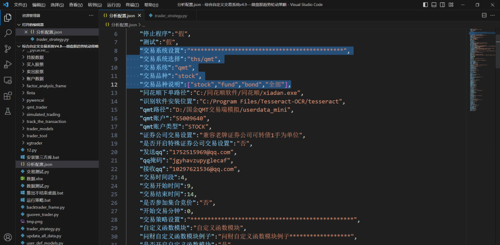
Task: Expand the track_the_transaction folder
Action: (x=46, y=122)
